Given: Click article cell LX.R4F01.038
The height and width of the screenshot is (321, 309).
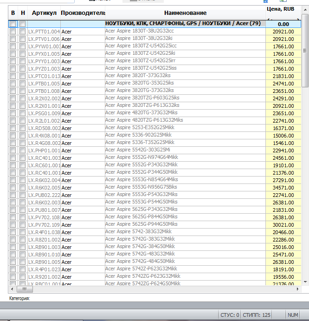Looking at the screenshot, I should [44, 232].
